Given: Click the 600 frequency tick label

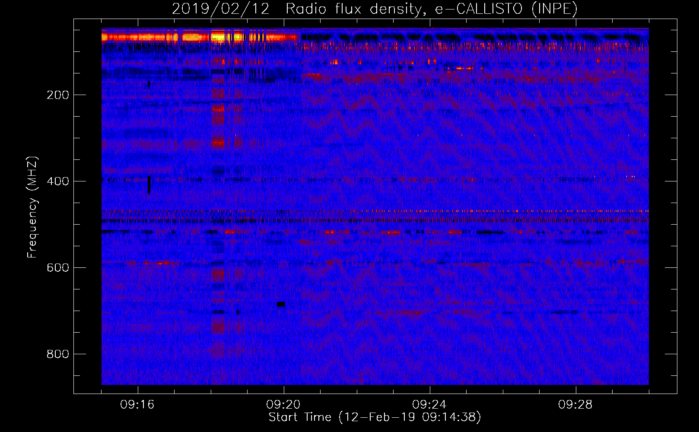Looking at the screenshot, I should pos(58,268).
